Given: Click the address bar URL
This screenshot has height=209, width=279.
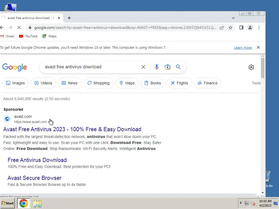Looking at the screenshot, I should coord(125,27).
